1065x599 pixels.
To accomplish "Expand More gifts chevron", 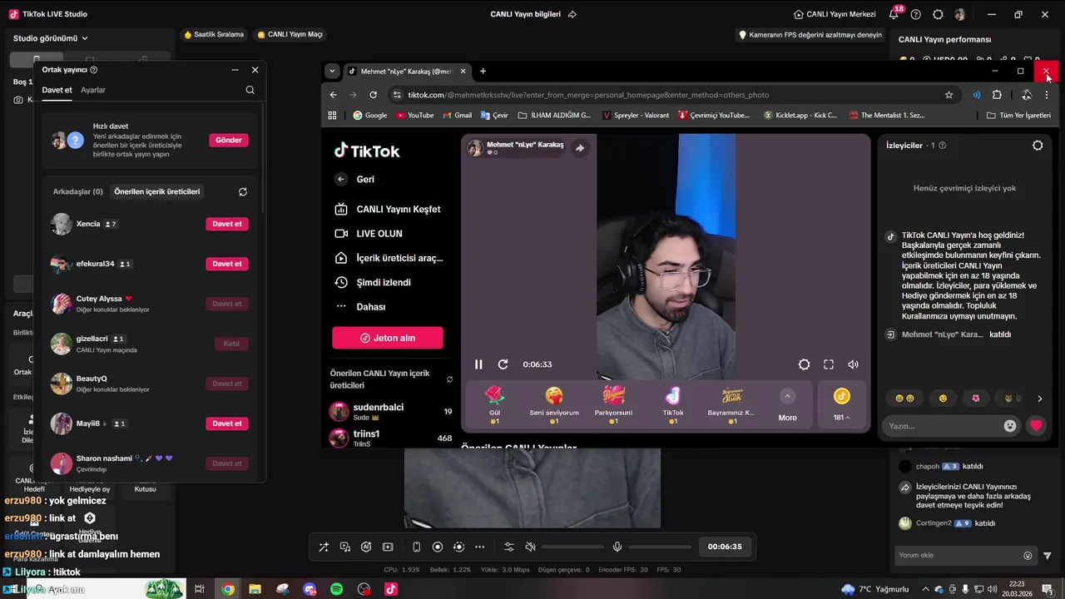I will 787,396.
